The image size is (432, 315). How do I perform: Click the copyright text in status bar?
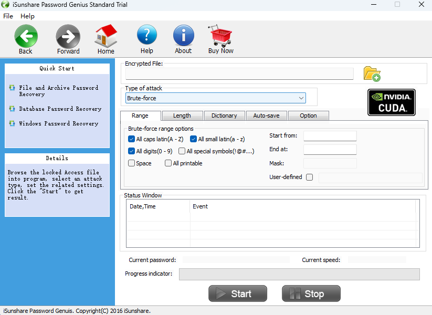click(77, 311)
